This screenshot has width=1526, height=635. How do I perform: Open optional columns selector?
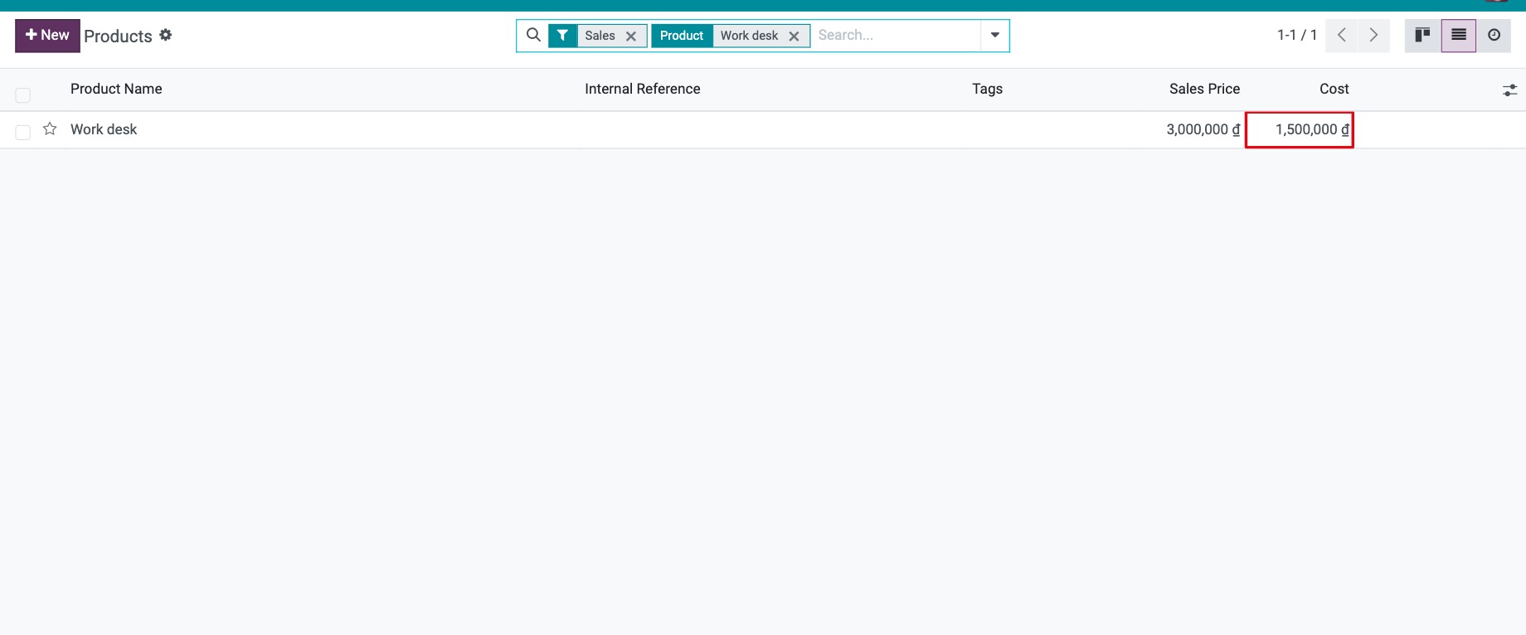click(x=1509, y=90)
